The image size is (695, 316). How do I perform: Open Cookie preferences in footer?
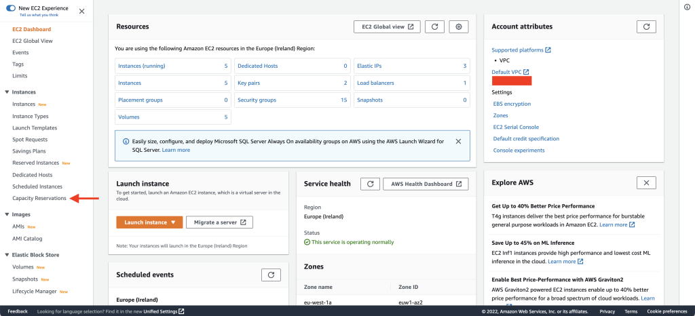pos(667,311)
